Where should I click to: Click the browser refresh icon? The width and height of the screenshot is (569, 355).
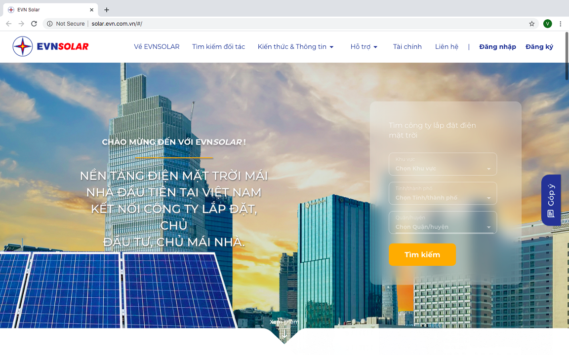tap(33, 23)
